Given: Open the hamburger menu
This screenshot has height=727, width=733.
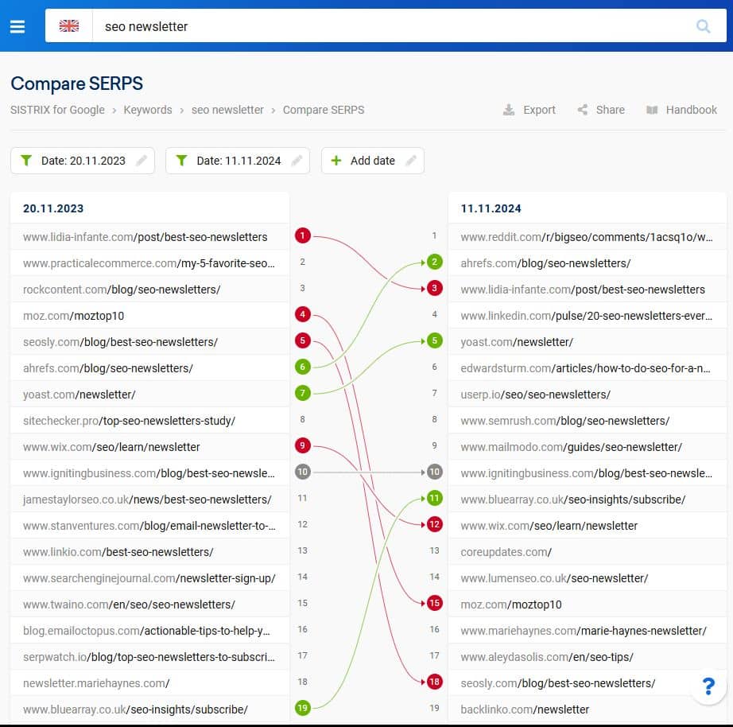Looking at the screenshot, I should pos(17,27).
